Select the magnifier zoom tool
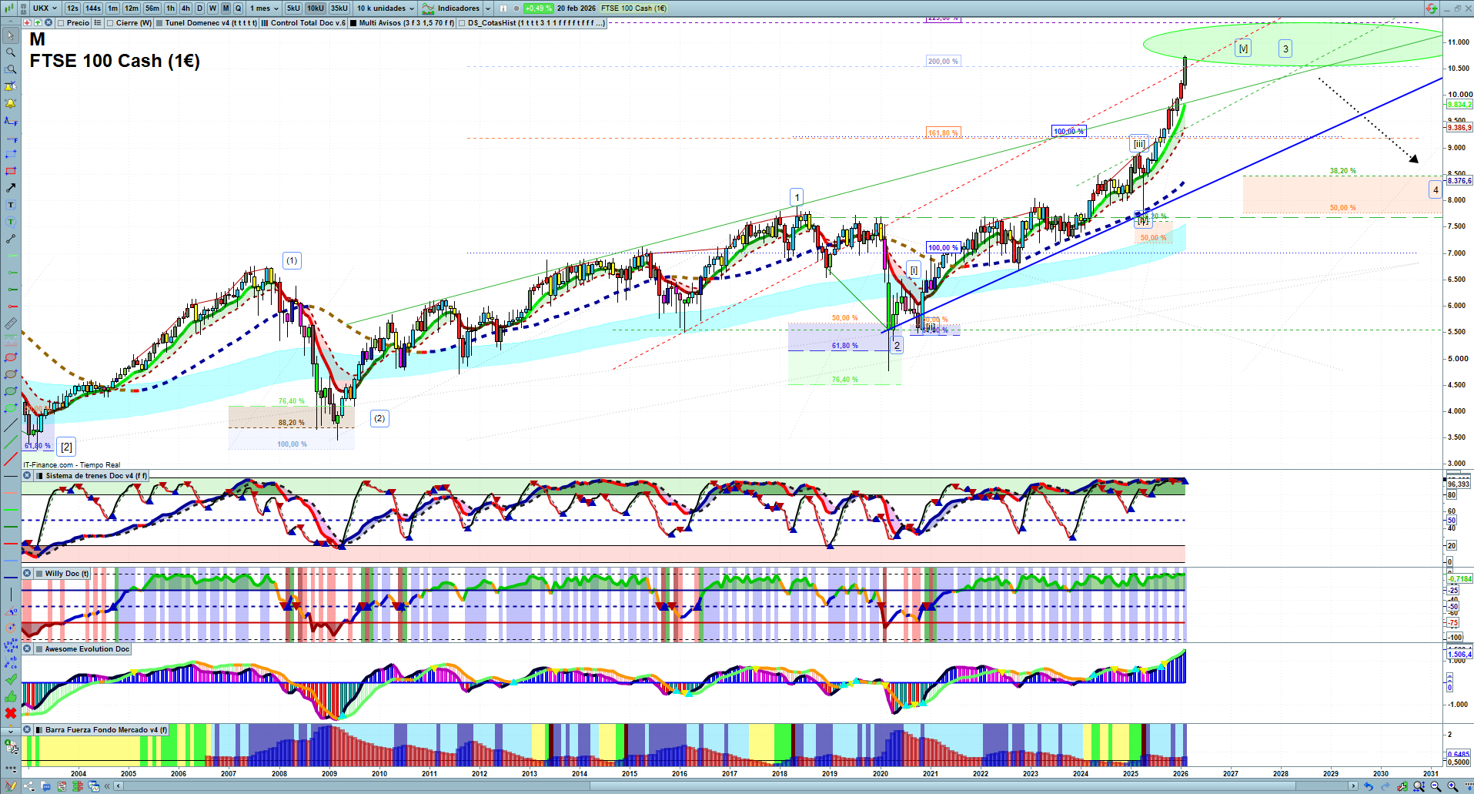1474x794 pixels. pos(11,52)
